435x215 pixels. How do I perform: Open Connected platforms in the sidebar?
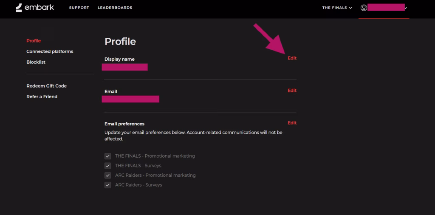coord(50,51)
